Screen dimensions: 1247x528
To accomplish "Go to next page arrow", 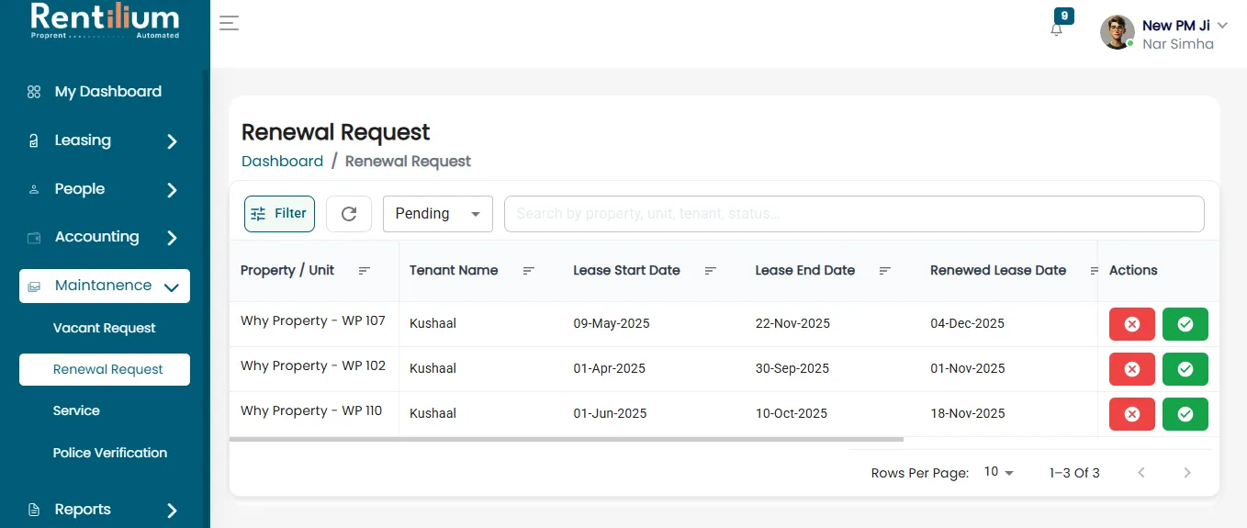I will (1187, 473).
